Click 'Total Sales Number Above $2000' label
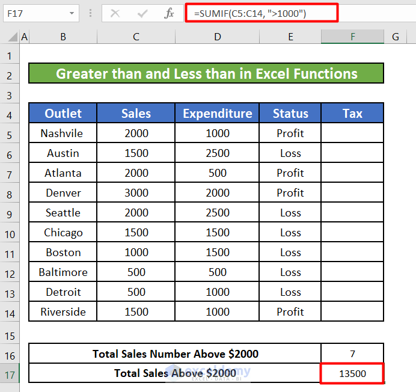This screenshot has height=392, width=416. click(175, 354)
